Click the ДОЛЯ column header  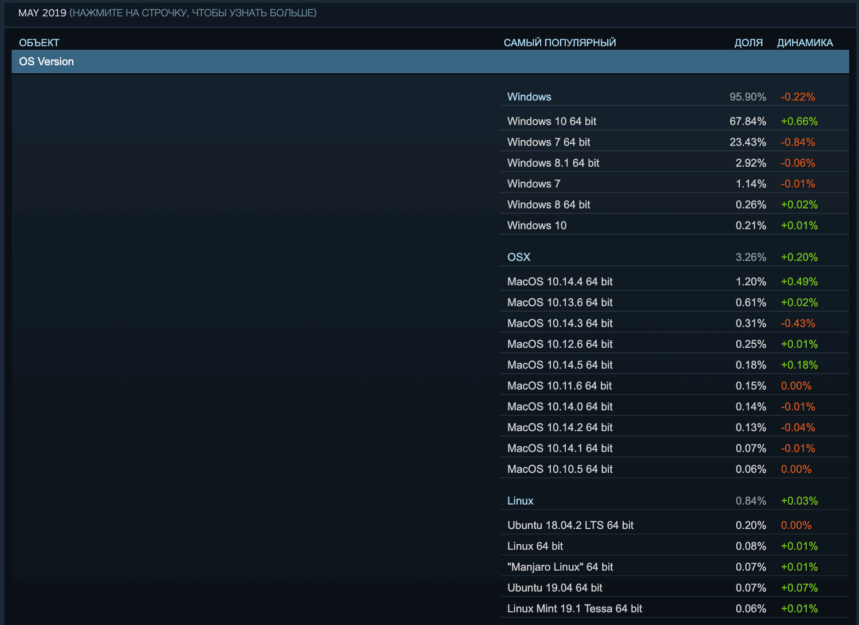pyautogui.click(x=748, y=42)
